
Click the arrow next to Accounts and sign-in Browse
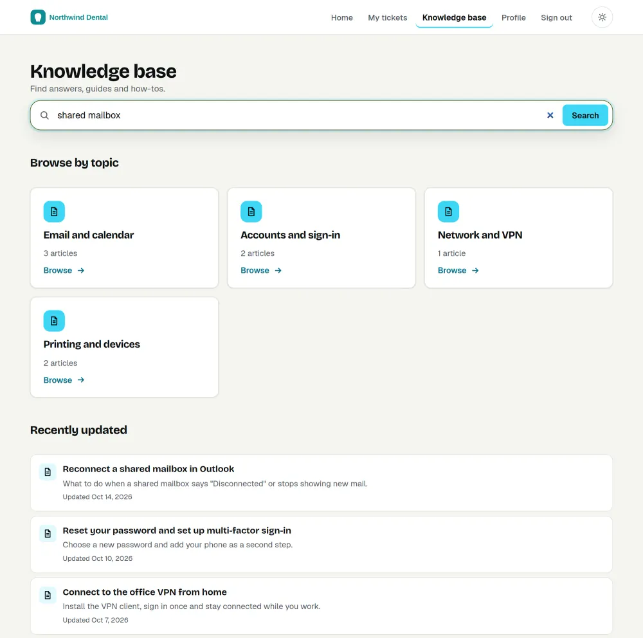(278, 270)
